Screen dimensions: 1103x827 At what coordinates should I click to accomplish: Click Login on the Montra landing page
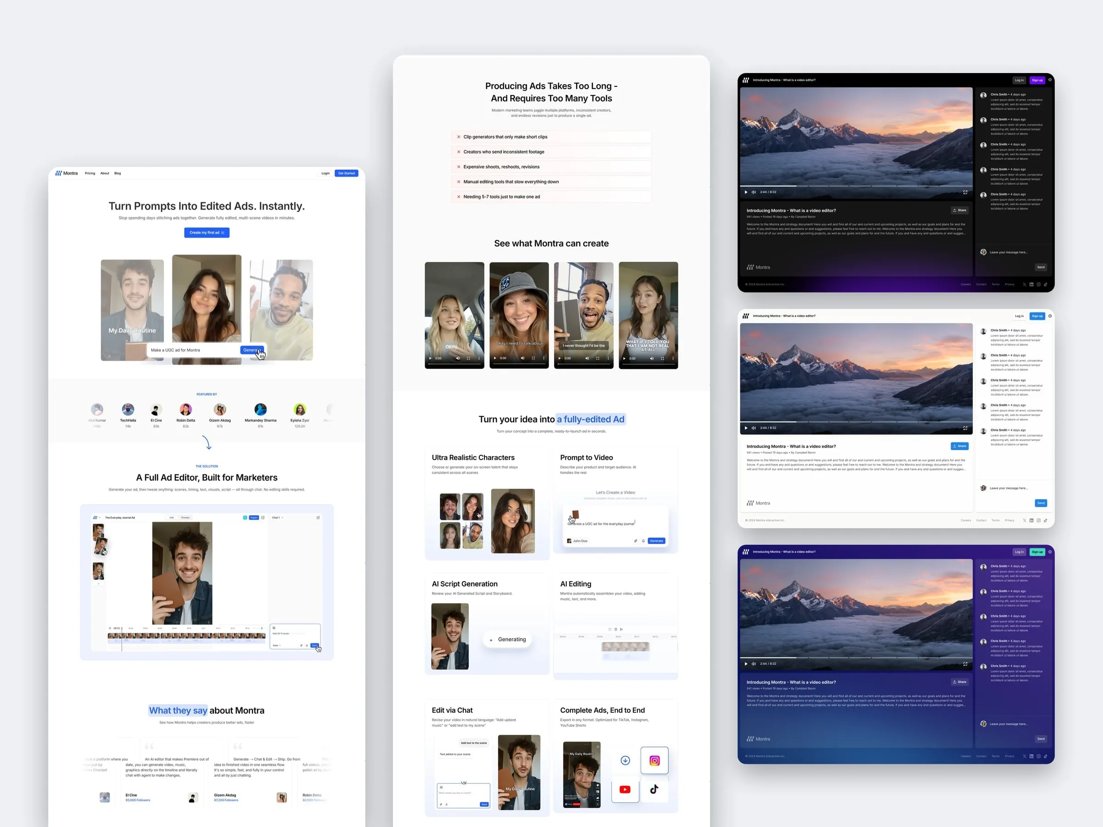(325, 174)
